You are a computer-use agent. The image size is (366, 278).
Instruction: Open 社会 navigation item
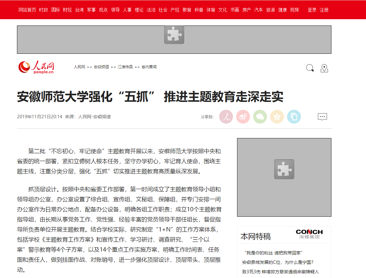pos(163,10)
